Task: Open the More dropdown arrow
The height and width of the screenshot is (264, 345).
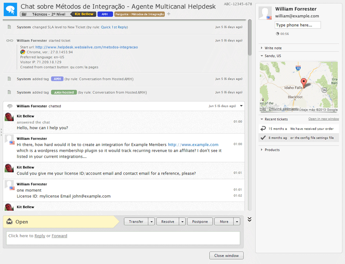Action: [x=237, y=222]
